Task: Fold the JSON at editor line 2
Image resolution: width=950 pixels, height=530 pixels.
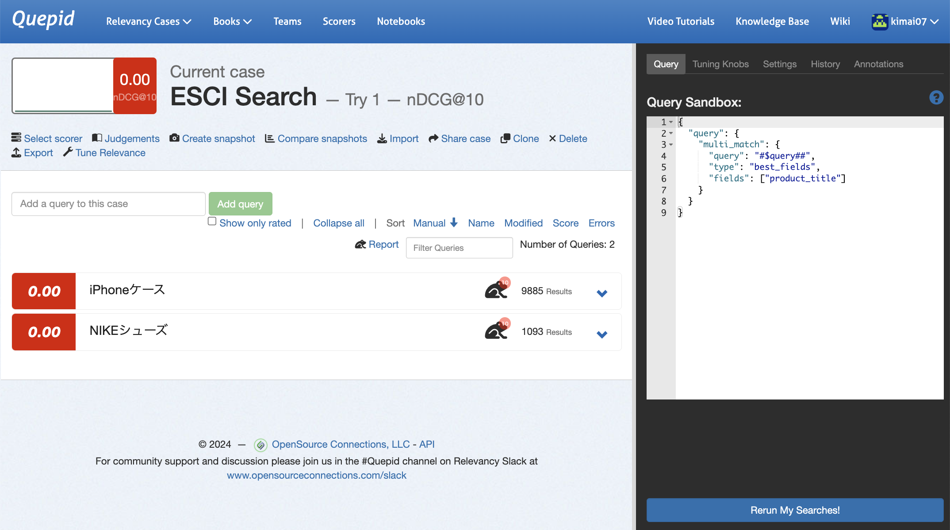Action: coord(671,133)
